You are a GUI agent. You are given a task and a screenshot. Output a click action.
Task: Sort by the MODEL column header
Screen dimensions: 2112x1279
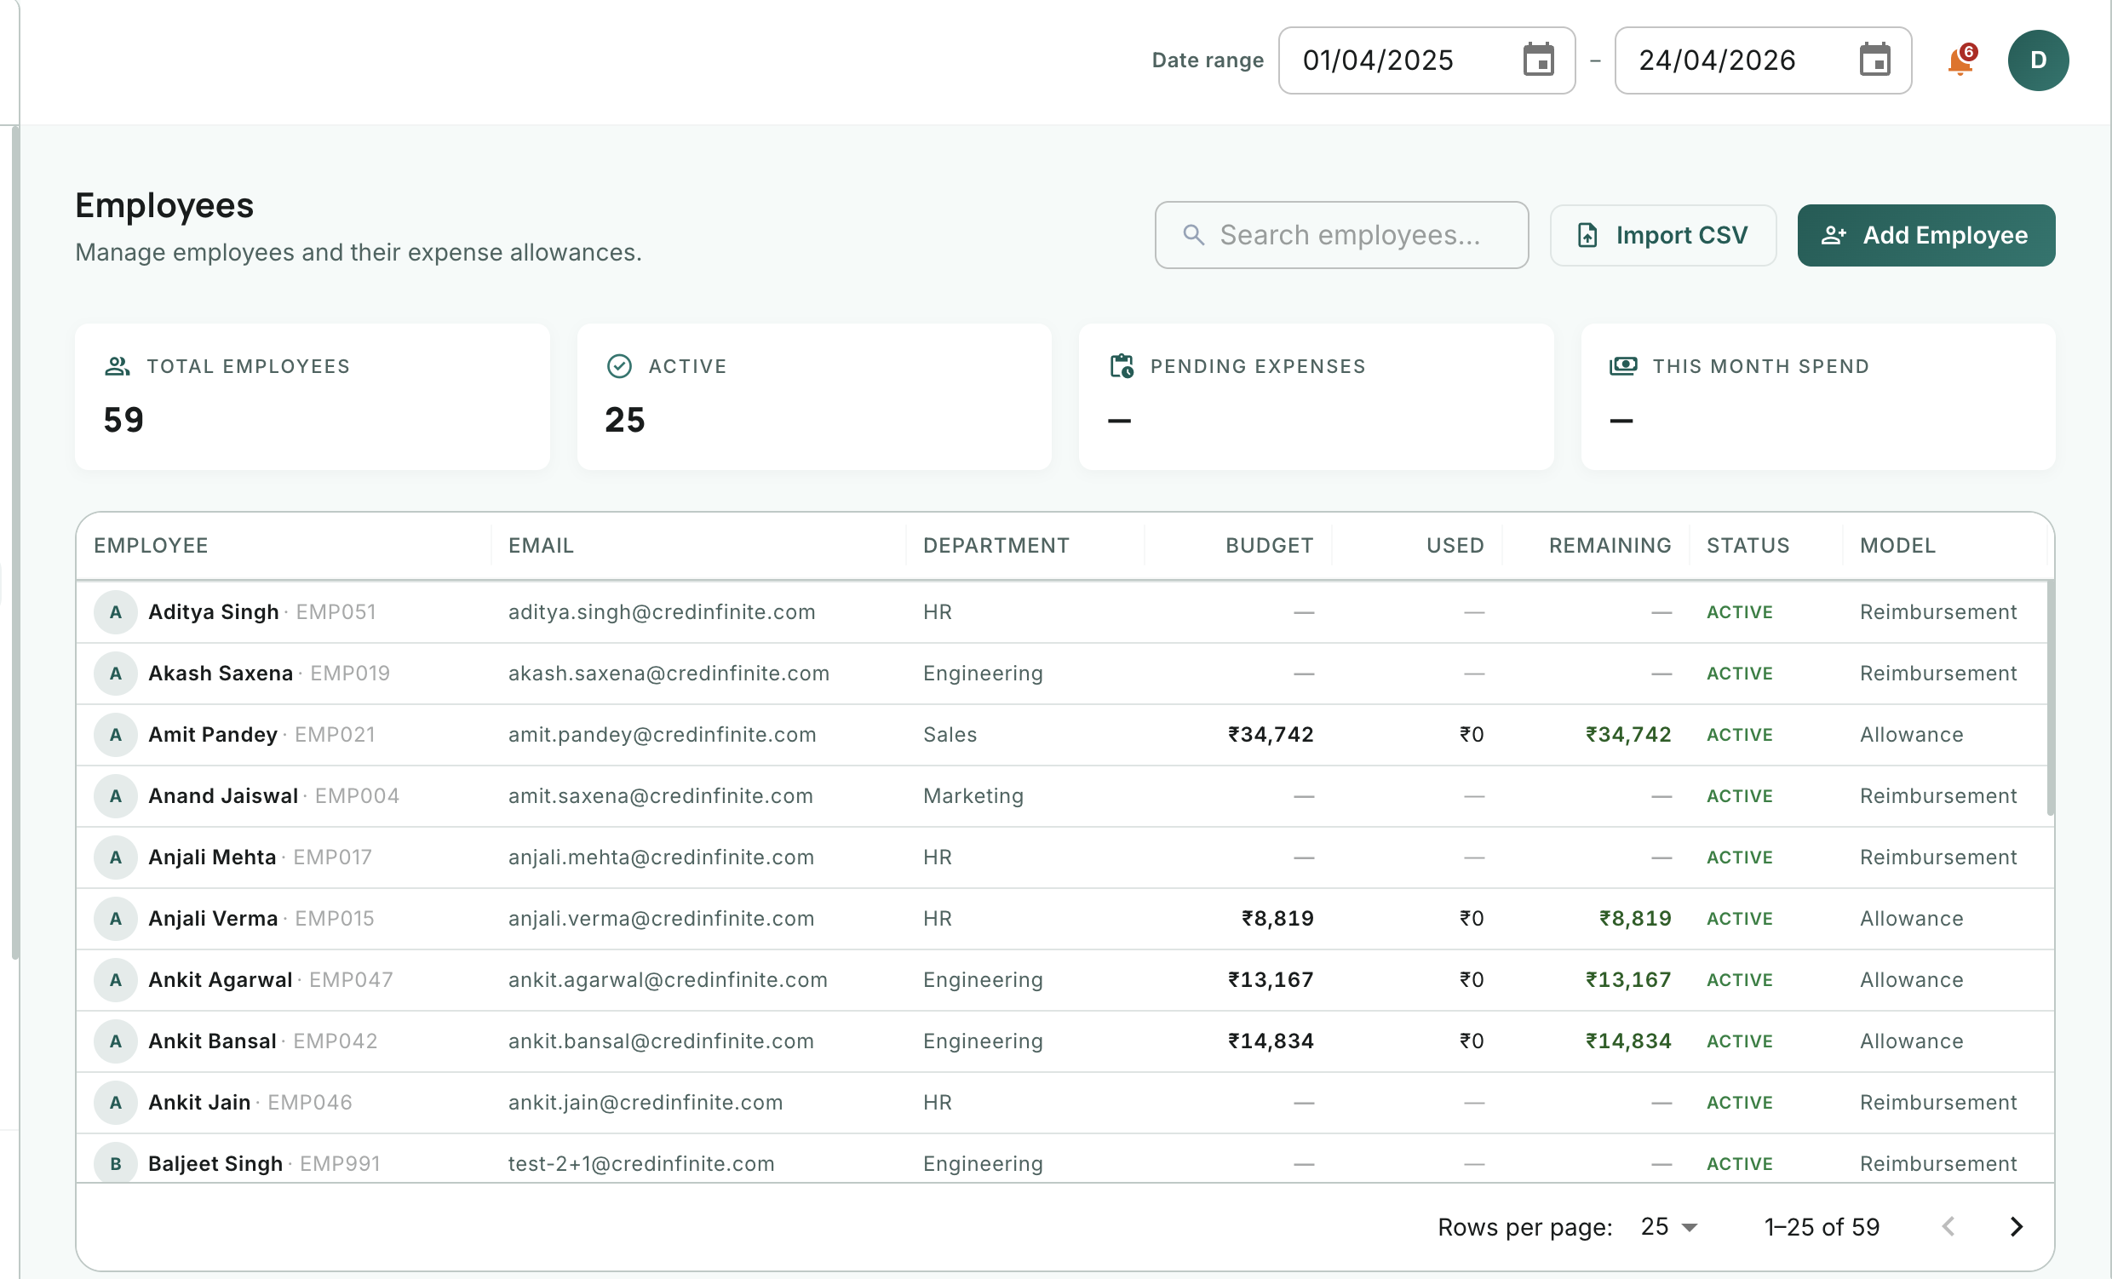point(1897,545)
